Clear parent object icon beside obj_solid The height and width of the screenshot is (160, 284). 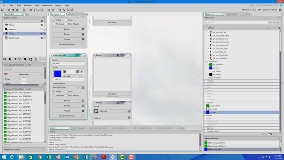click(x=129, y=111)
